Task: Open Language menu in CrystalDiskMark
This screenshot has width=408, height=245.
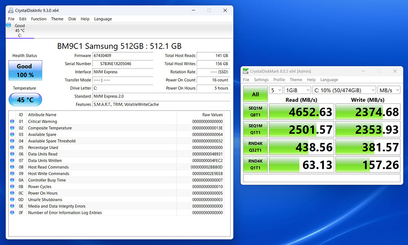Action: coord(329,80)
